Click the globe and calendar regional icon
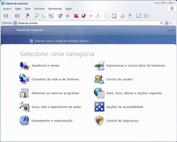The image size is (177, 142). pyautogui.click(x=99, y=93)
